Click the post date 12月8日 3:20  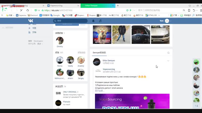click(108, 63)
